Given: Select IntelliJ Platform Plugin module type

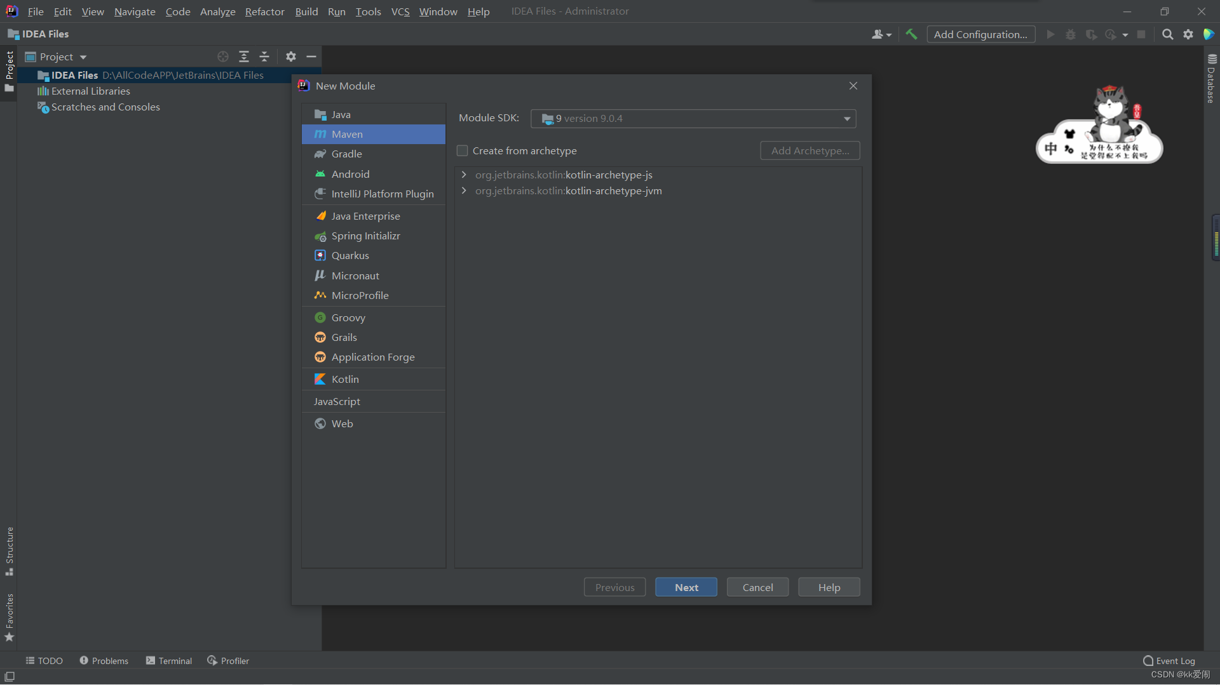Looking at the screenshot, I should [374, 194].
